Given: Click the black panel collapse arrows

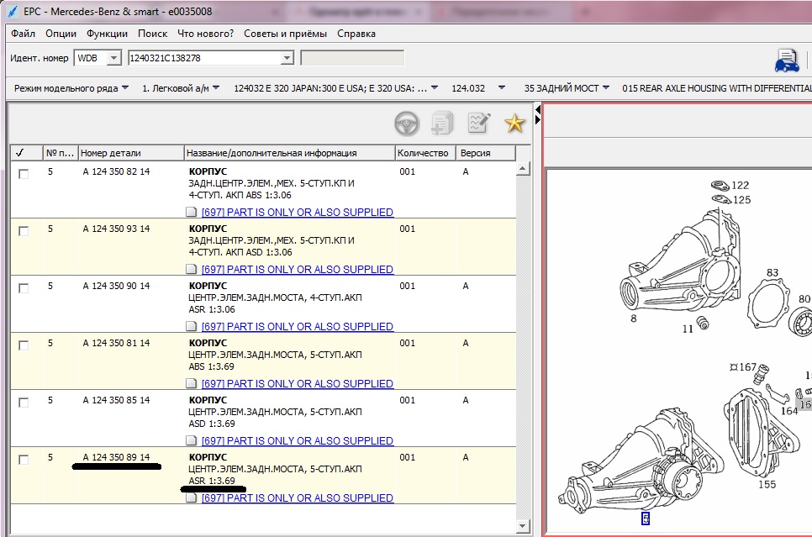Looking at the screenshot, I should [537, 114].
